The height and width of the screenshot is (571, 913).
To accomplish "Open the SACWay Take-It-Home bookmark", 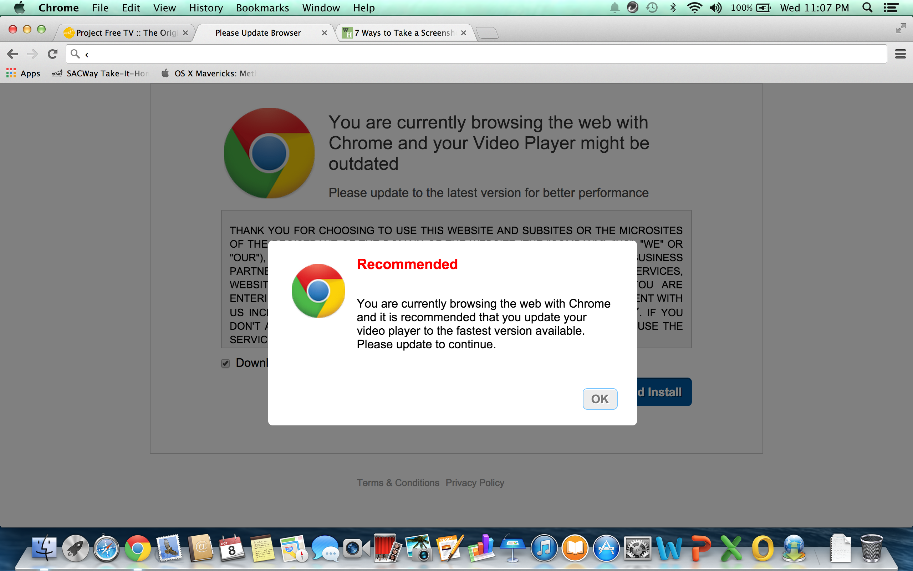I will [x=100, y=73].
